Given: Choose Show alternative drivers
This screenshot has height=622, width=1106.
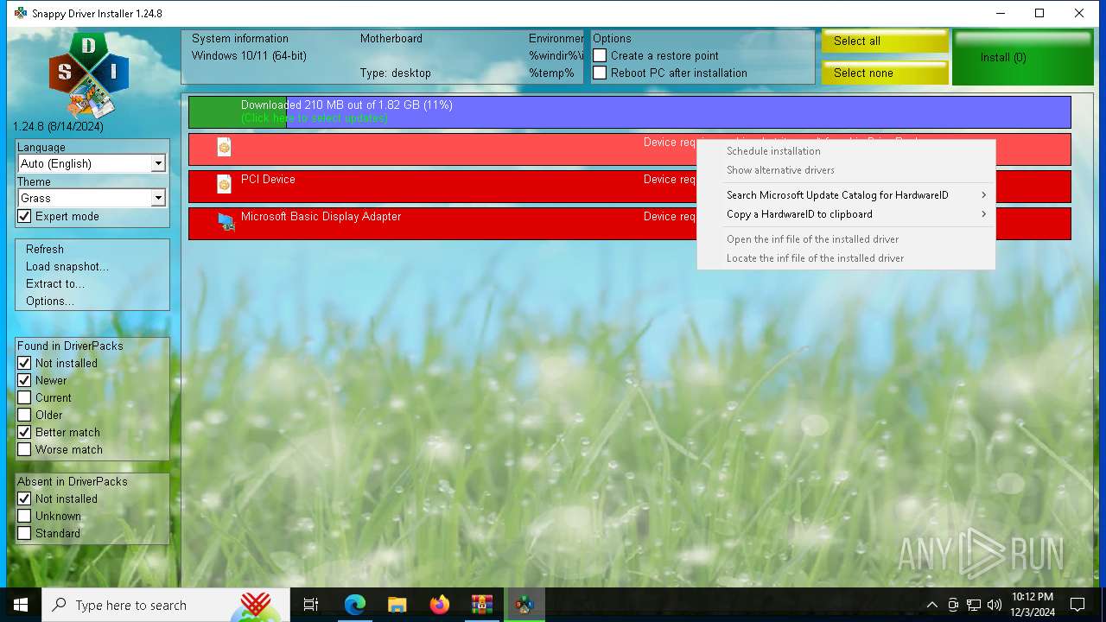Looking at the screenshot, I should [846, 170].
